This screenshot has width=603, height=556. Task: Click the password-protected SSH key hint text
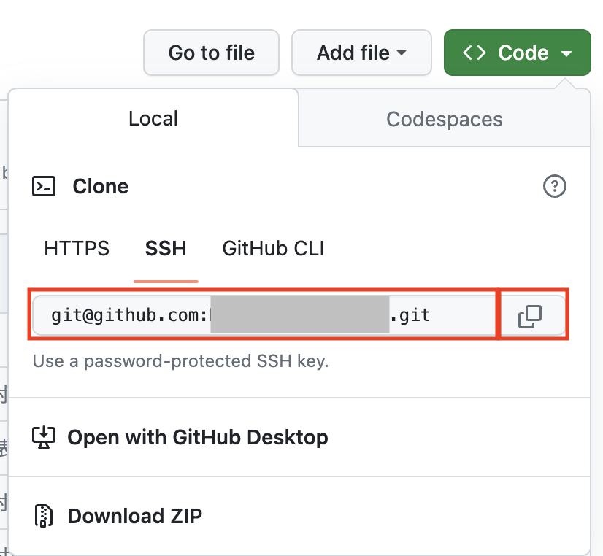[x=181, y=360]
